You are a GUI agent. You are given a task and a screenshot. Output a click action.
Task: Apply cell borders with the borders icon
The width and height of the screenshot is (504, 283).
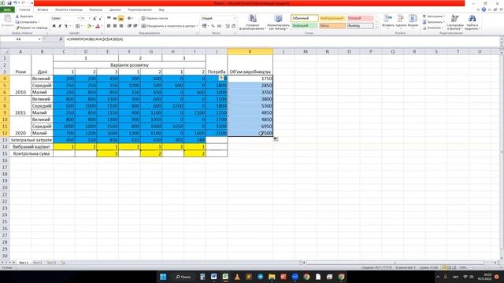point(77,26)
